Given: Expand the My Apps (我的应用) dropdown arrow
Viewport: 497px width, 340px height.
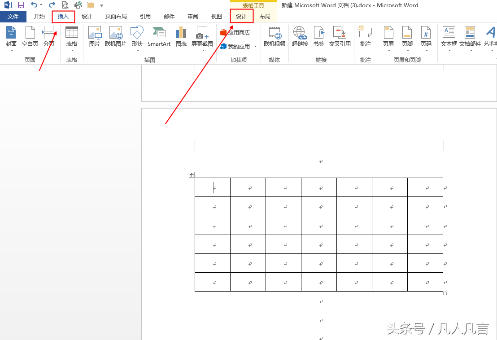Looking at the screenshot, I should point(256,47).
